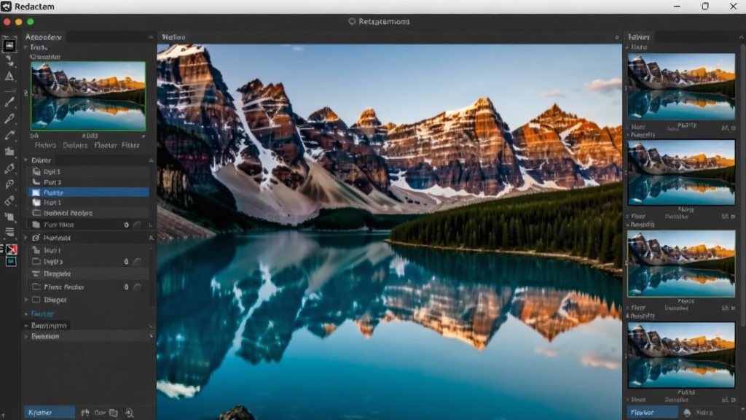
Task: Toggle the switch on the Depl 5 row
Action: tap(137, 262)
